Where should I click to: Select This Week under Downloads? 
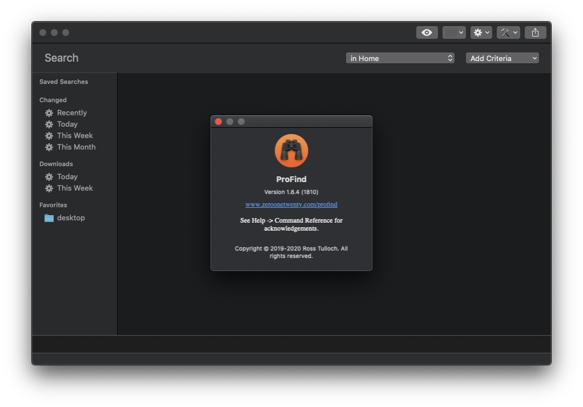pyautogui.click(x=75, y=188)
